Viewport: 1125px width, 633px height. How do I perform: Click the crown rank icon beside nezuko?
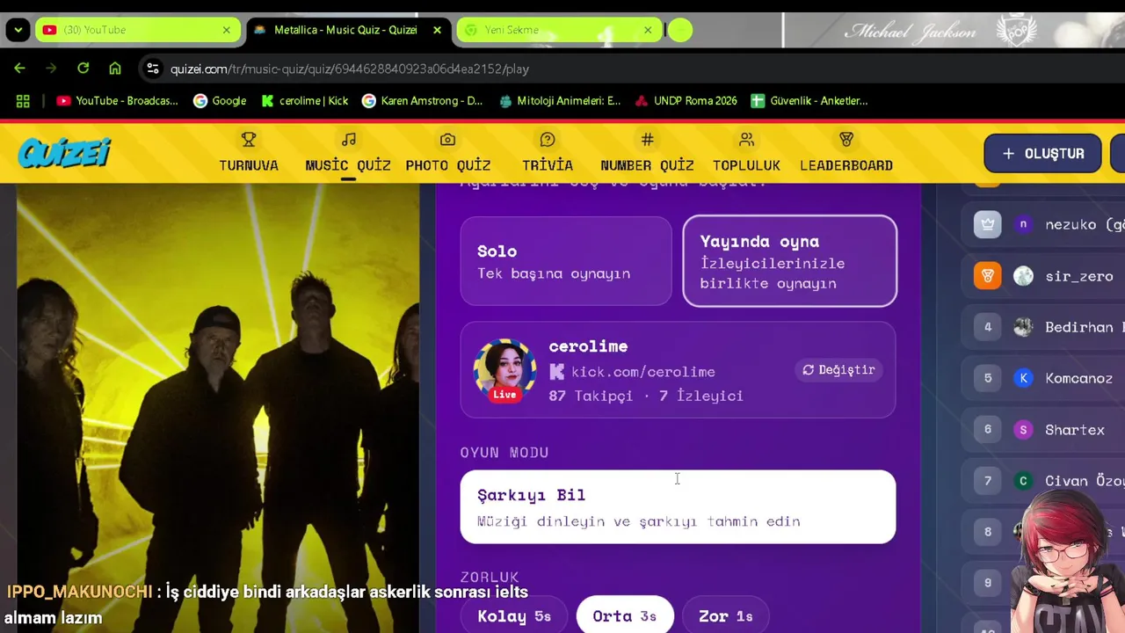(988, 225)
